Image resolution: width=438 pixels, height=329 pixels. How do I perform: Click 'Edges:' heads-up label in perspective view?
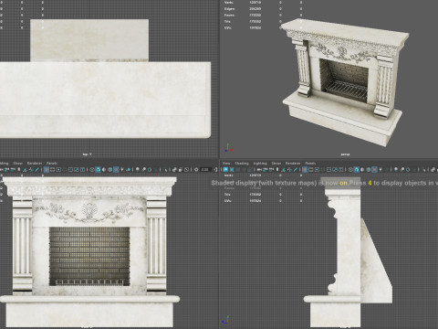pyautogui.click(x=229, y=9)
